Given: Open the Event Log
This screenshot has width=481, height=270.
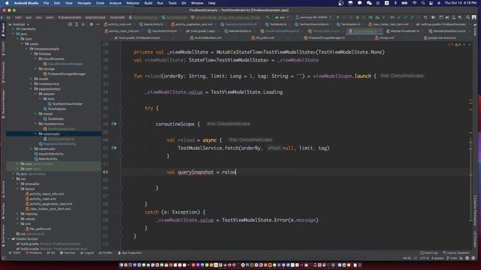Looking at the screenshot, I should [x=429, y=253].
